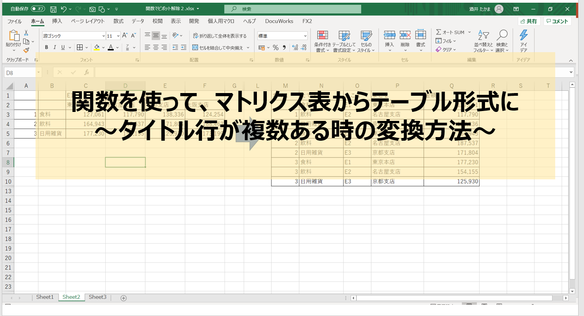Open the font size 11 dropdown
The image size is (584, 316).
pos(118,36)
